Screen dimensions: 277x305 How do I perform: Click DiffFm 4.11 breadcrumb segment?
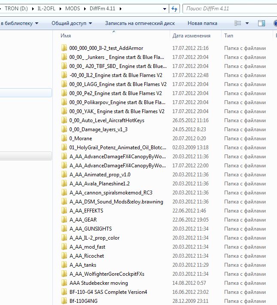pyautogui.click(x=102, y=9)
